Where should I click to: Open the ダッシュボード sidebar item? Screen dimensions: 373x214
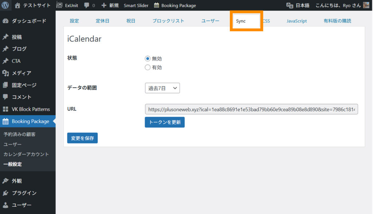pos(28,21)
